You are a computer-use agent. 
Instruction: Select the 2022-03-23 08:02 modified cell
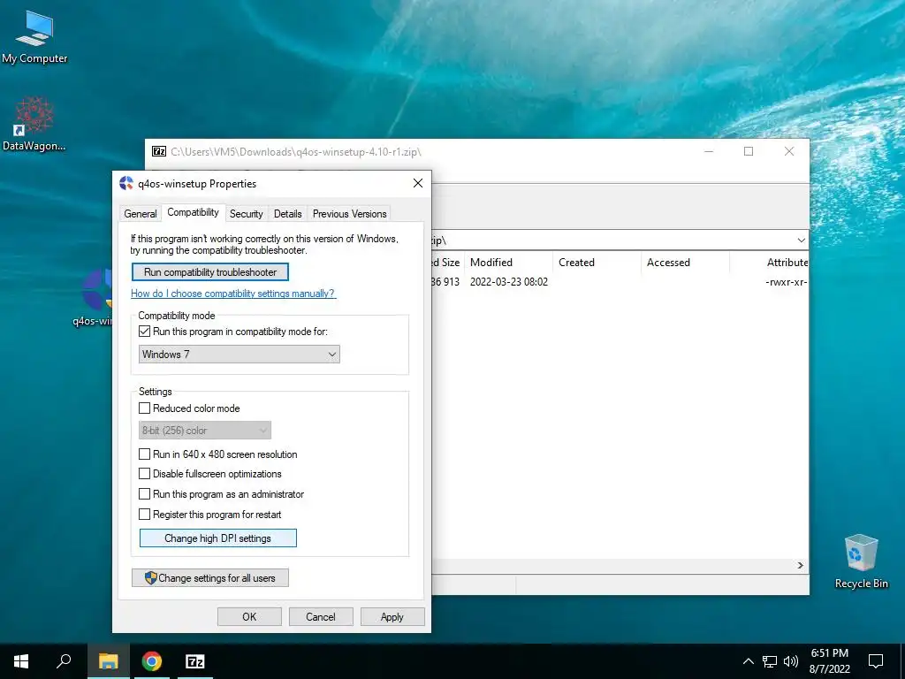(x=508, y=282)
